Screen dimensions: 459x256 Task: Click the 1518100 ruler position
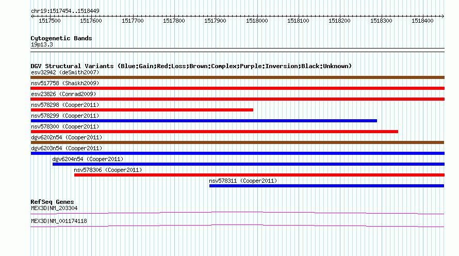click(298, 21)
